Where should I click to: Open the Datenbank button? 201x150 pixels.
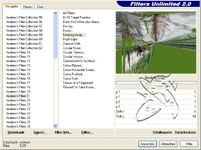pos(16,132)
